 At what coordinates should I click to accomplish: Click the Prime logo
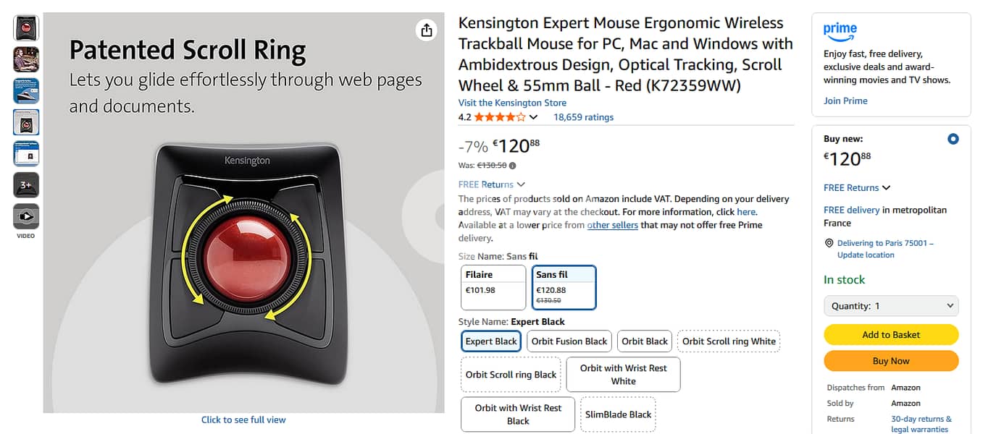click(840, 31)
